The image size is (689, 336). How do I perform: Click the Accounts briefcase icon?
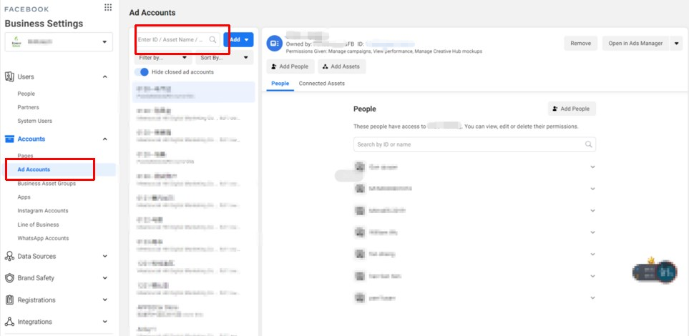(10, 139)
